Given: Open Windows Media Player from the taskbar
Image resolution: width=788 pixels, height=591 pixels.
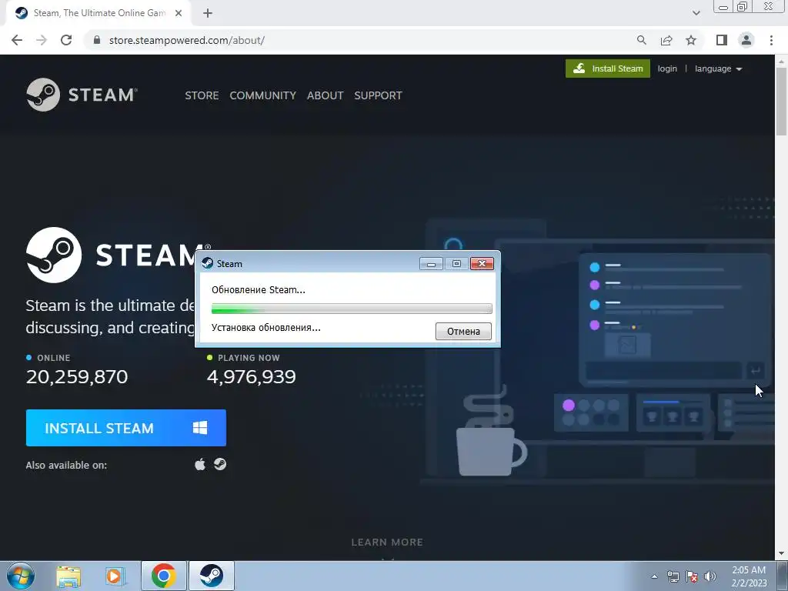Looking at the screenshot, I should (x=115, y=576).
